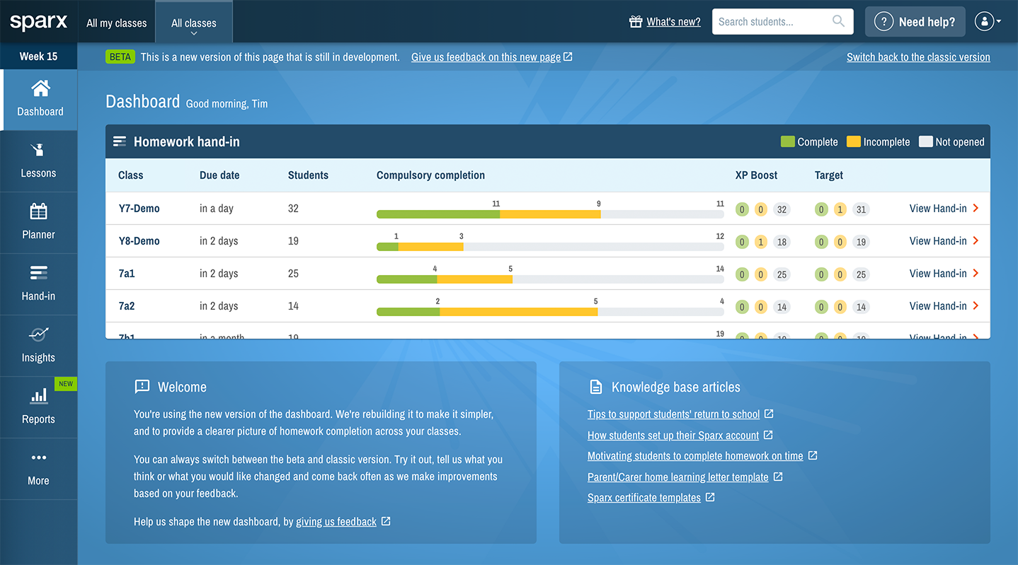The height and width of the screenshot is (565, 1018).
Task: Click the Due date column header
Action: (219, 175)
